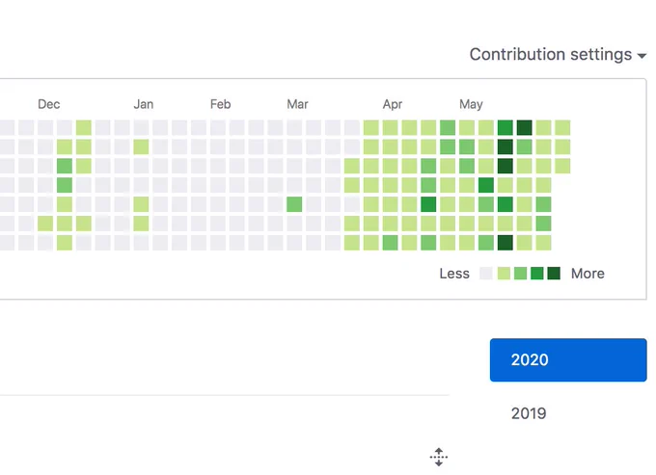Click the May month label
656x475 pixels.
(x=471, y=104)
